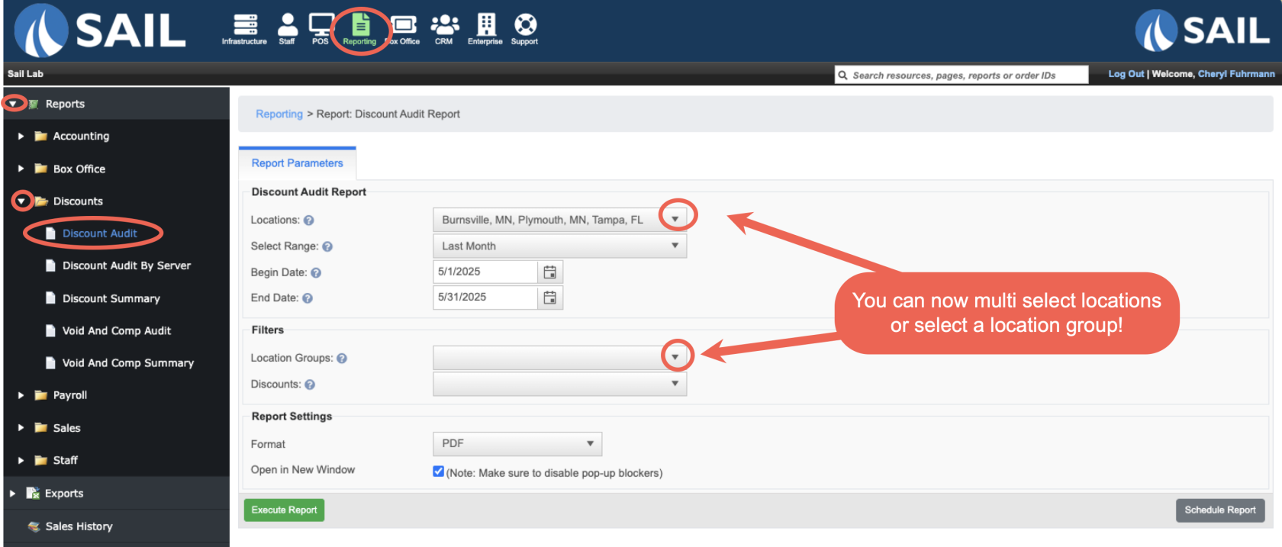Image resolution: width=1282 pixels, height=547 pixels.
Task: Open the Location Groups dropdown
Action: pyautogui.click(x=559, y=358)
